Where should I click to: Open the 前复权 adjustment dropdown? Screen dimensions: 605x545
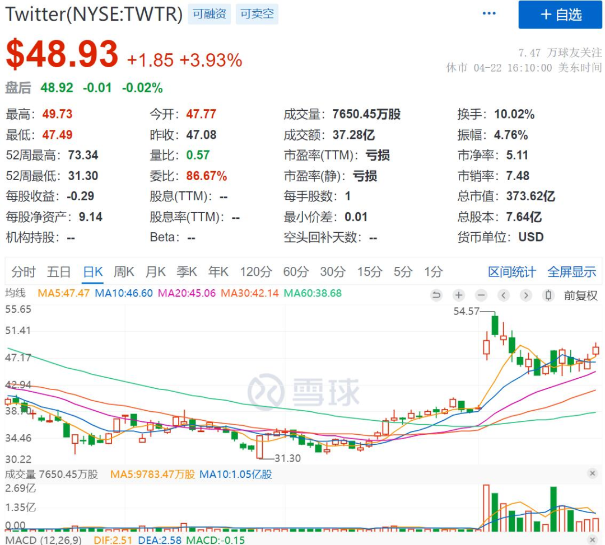click(581, 295)
